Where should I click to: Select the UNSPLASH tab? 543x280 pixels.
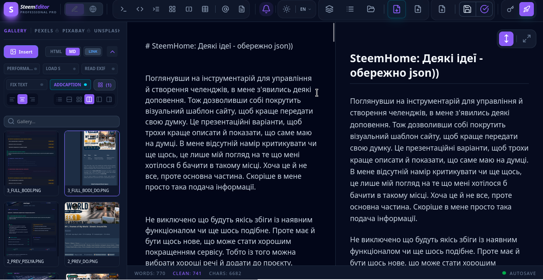107,31
